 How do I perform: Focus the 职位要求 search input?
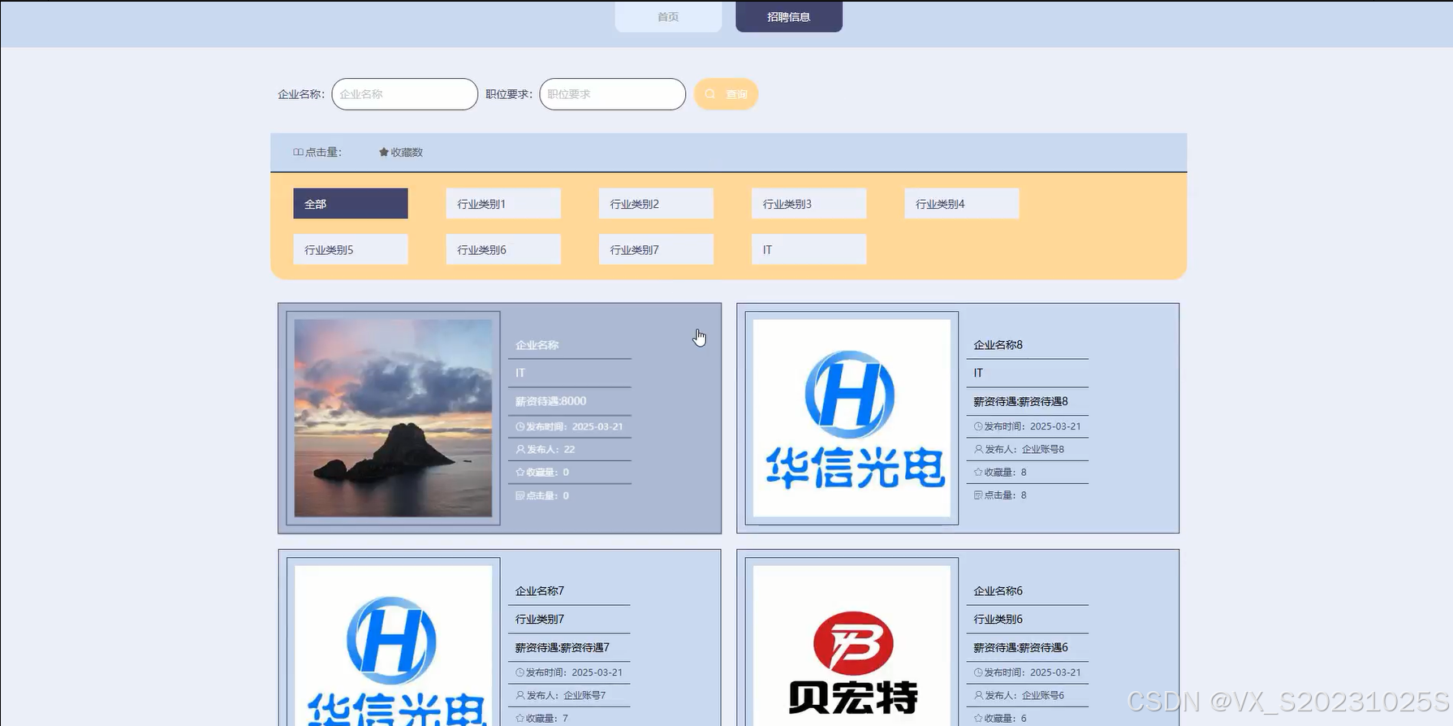click(612, 94)
